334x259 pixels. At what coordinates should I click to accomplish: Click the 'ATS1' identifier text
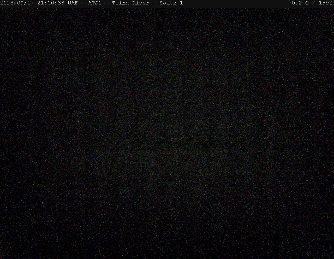coord(95,3)
